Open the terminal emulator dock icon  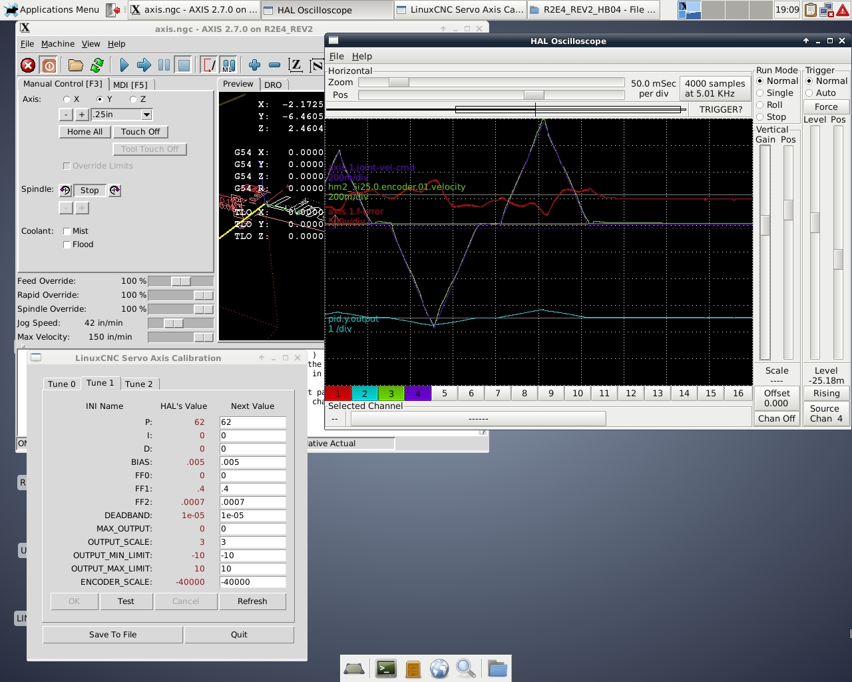coord(386,668)
